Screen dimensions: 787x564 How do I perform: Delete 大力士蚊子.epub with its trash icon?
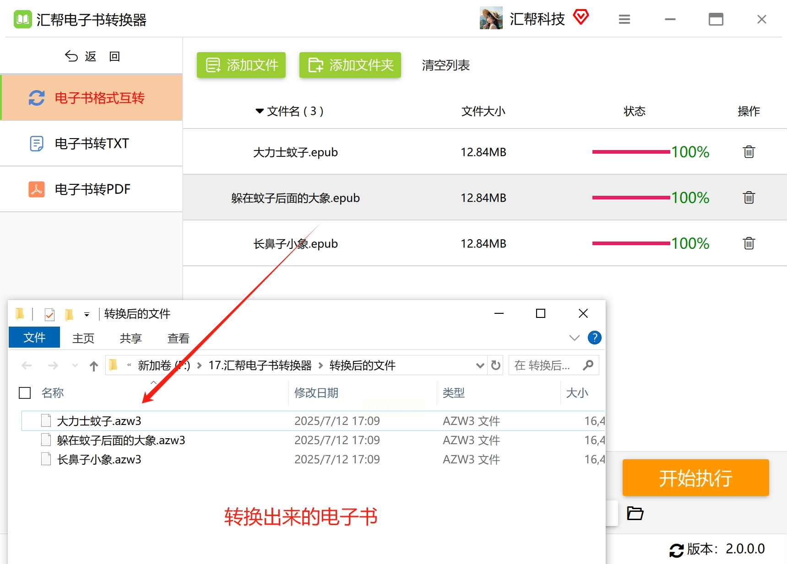pos(749,152)
